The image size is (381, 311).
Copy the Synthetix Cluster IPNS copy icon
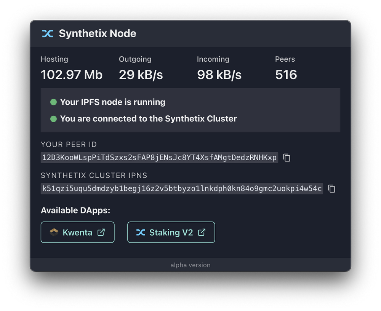tap(331, 188)
